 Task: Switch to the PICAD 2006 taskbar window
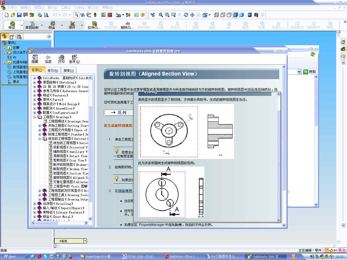pyautogui.click(x=139, y=256)
